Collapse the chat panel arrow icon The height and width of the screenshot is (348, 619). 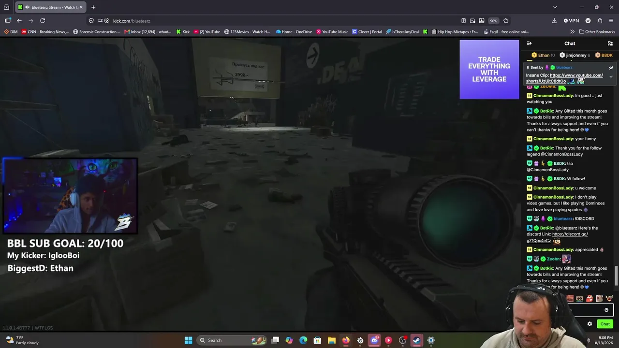[529, 43]
